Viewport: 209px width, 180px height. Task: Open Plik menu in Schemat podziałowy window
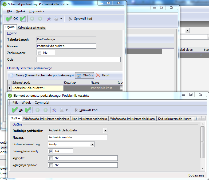10,11
